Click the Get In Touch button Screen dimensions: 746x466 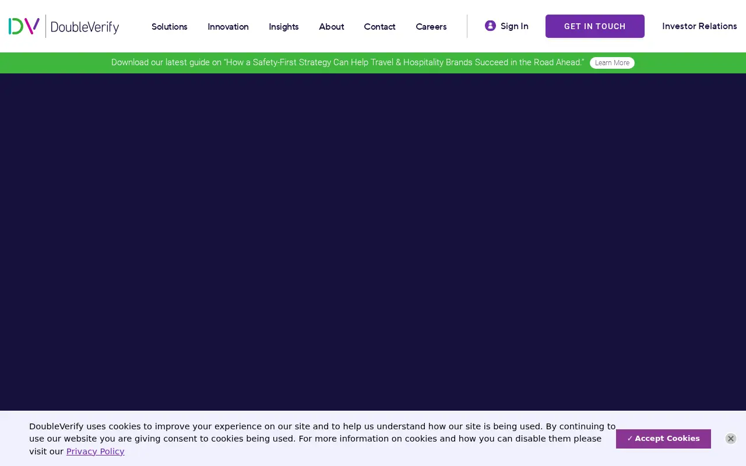click(595, 26)
